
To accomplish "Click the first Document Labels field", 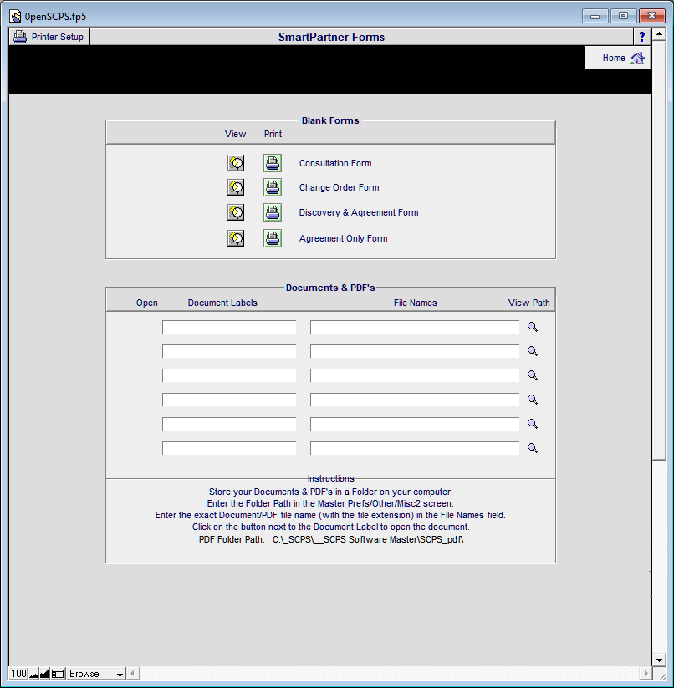I will [229, 327].
